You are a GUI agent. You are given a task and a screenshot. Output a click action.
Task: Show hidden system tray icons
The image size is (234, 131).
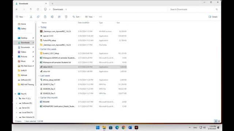coord(189,127)
